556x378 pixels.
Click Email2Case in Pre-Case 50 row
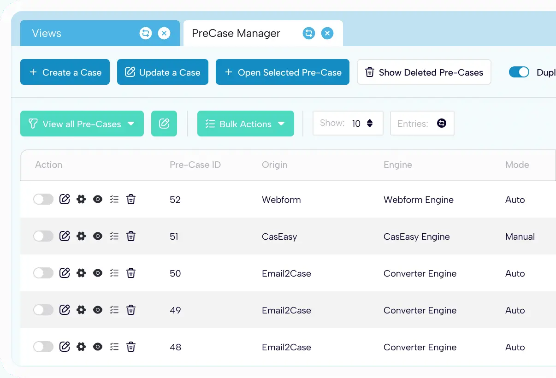pyautogui.click(x=286, y=273)
